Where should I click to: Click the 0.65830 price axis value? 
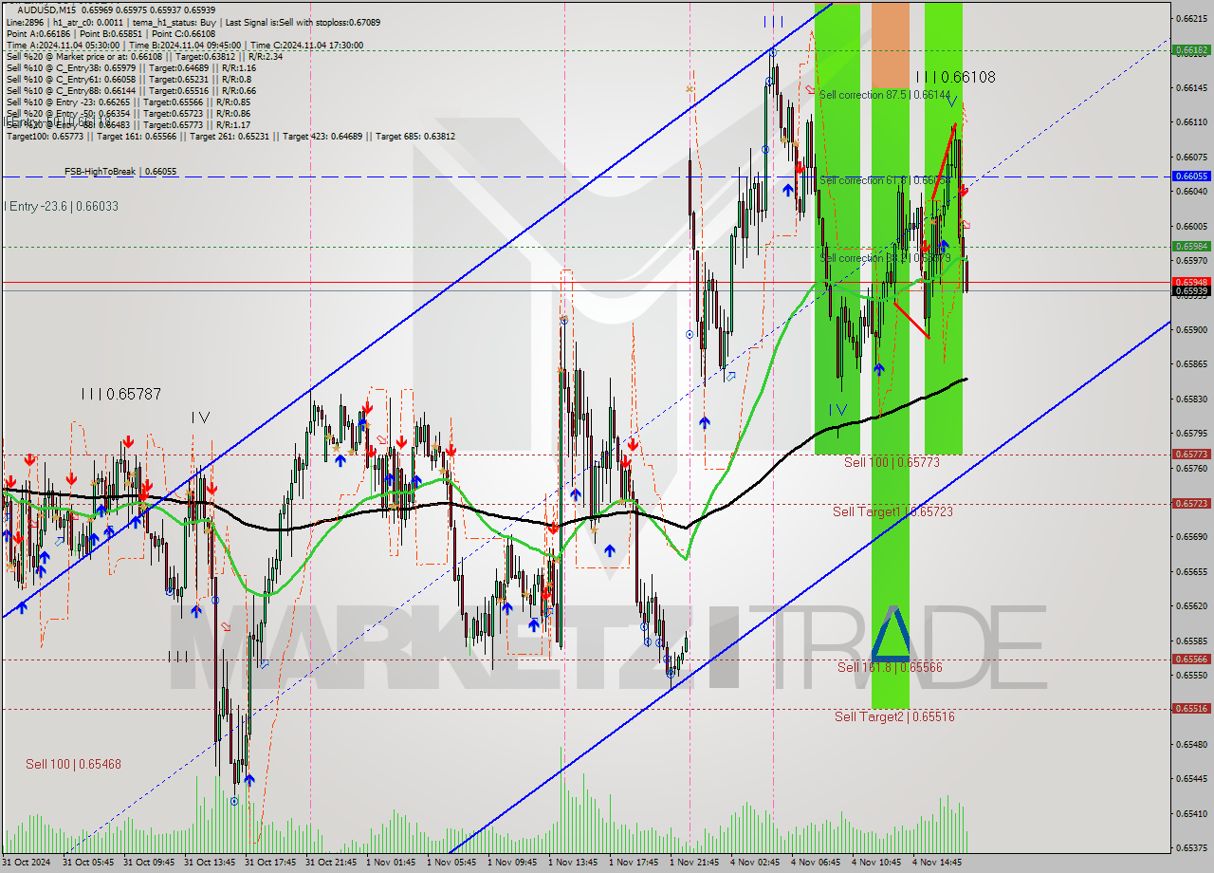(x=1191, y=399)
